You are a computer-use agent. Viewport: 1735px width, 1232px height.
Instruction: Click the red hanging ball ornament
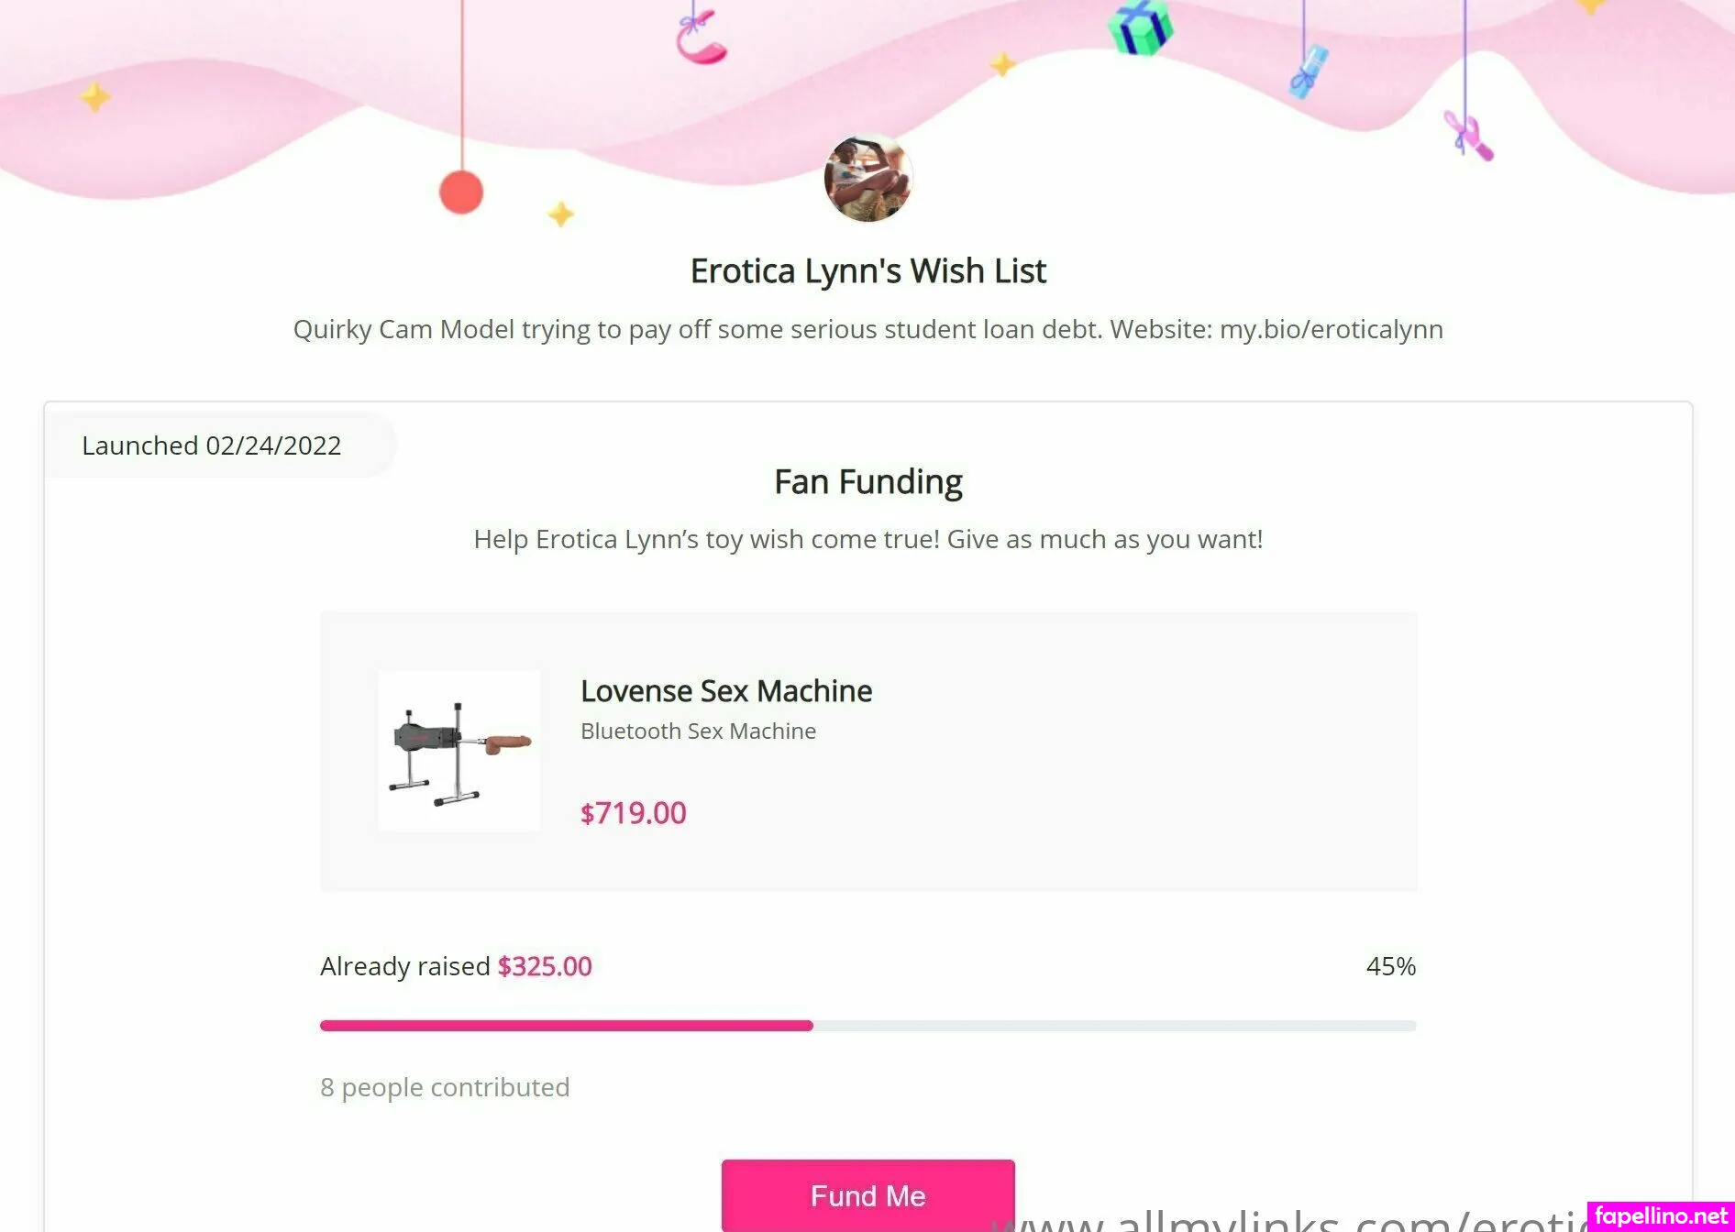(461, 192)
